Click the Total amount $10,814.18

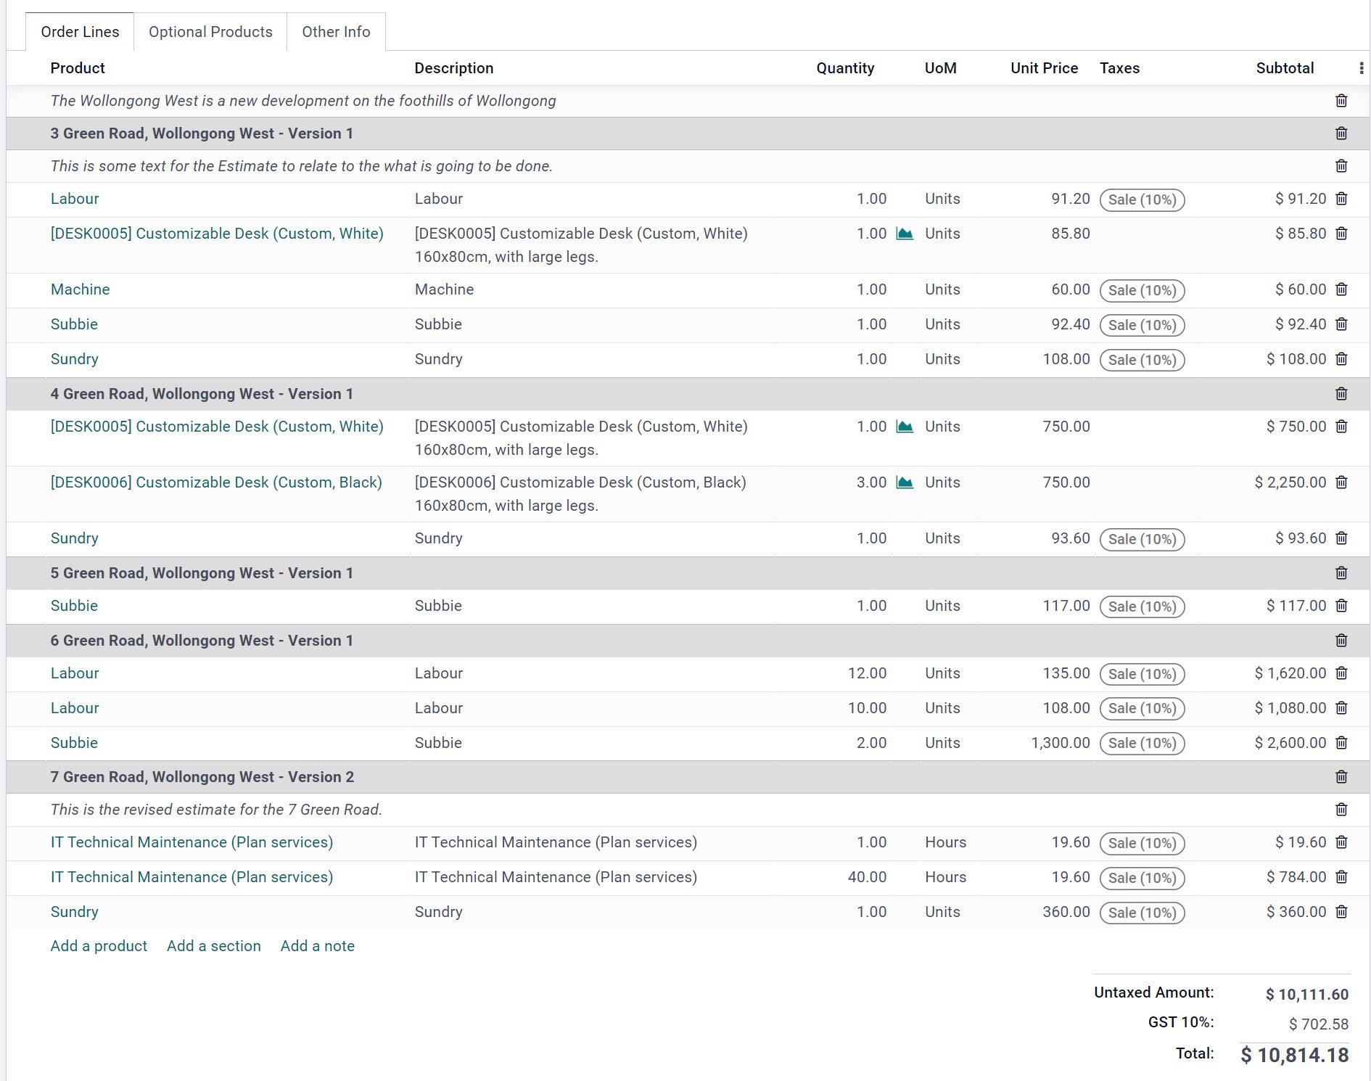[x=1294, y=1055]
